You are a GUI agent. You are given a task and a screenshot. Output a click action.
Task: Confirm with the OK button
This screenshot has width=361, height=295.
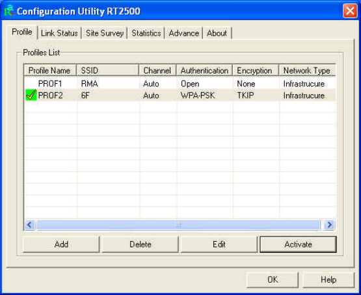pos(273,279)
